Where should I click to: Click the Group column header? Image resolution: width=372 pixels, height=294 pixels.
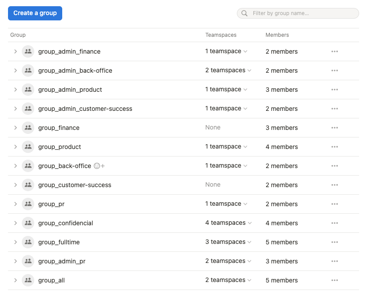point(18,35)
